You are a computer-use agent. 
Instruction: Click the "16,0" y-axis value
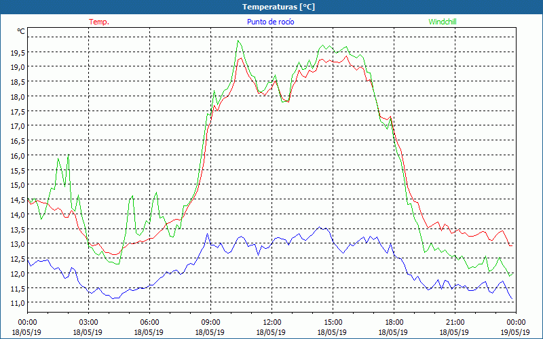click(19, 156)
